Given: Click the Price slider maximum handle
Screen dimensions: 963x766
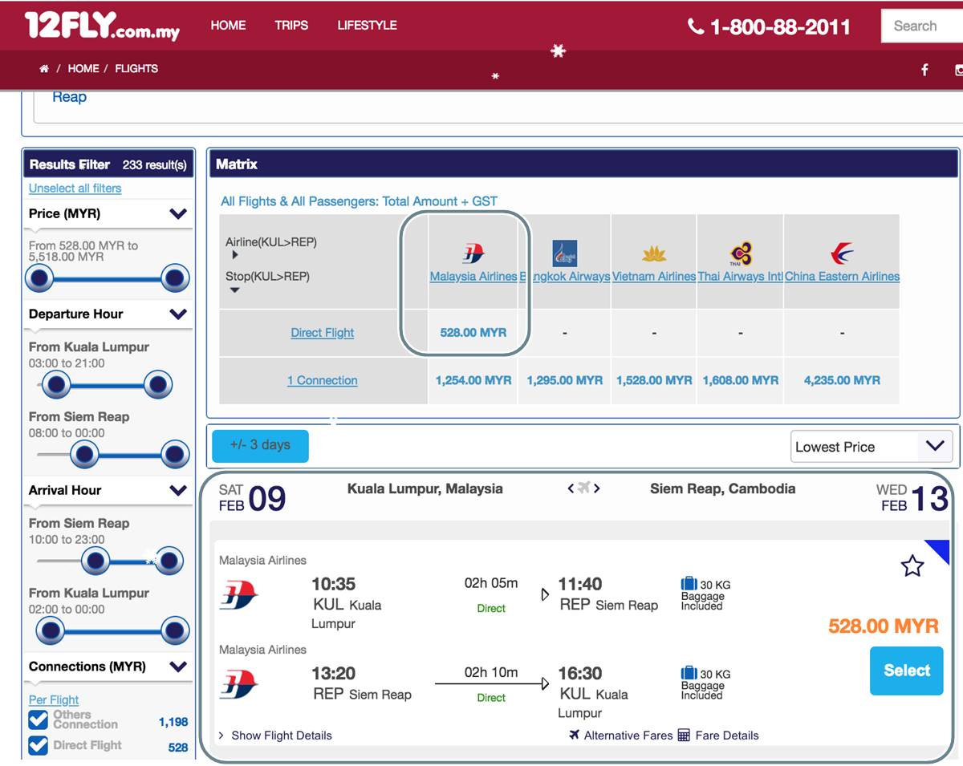Looking at the screenshot, I should click(x=174, y=279).
